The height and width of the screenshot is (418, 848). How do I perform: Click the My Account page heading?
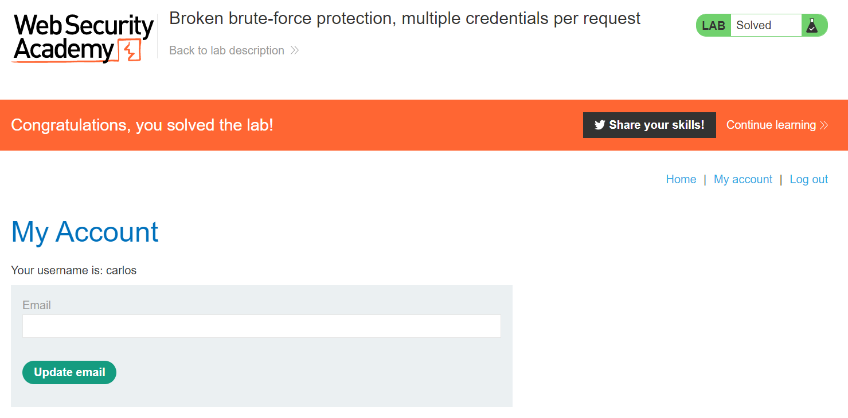[x=85, y=232]
